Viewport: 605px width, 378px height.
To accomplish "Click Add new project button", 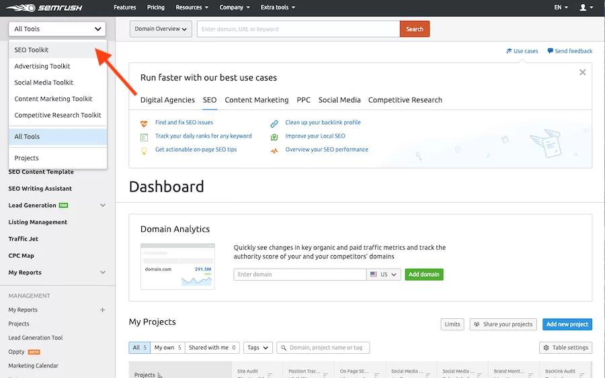I will point(567,324).
